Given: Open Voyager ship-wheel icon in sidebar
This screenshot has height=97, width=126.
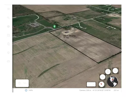Looking at the screenshot, I should click(8, 26).
